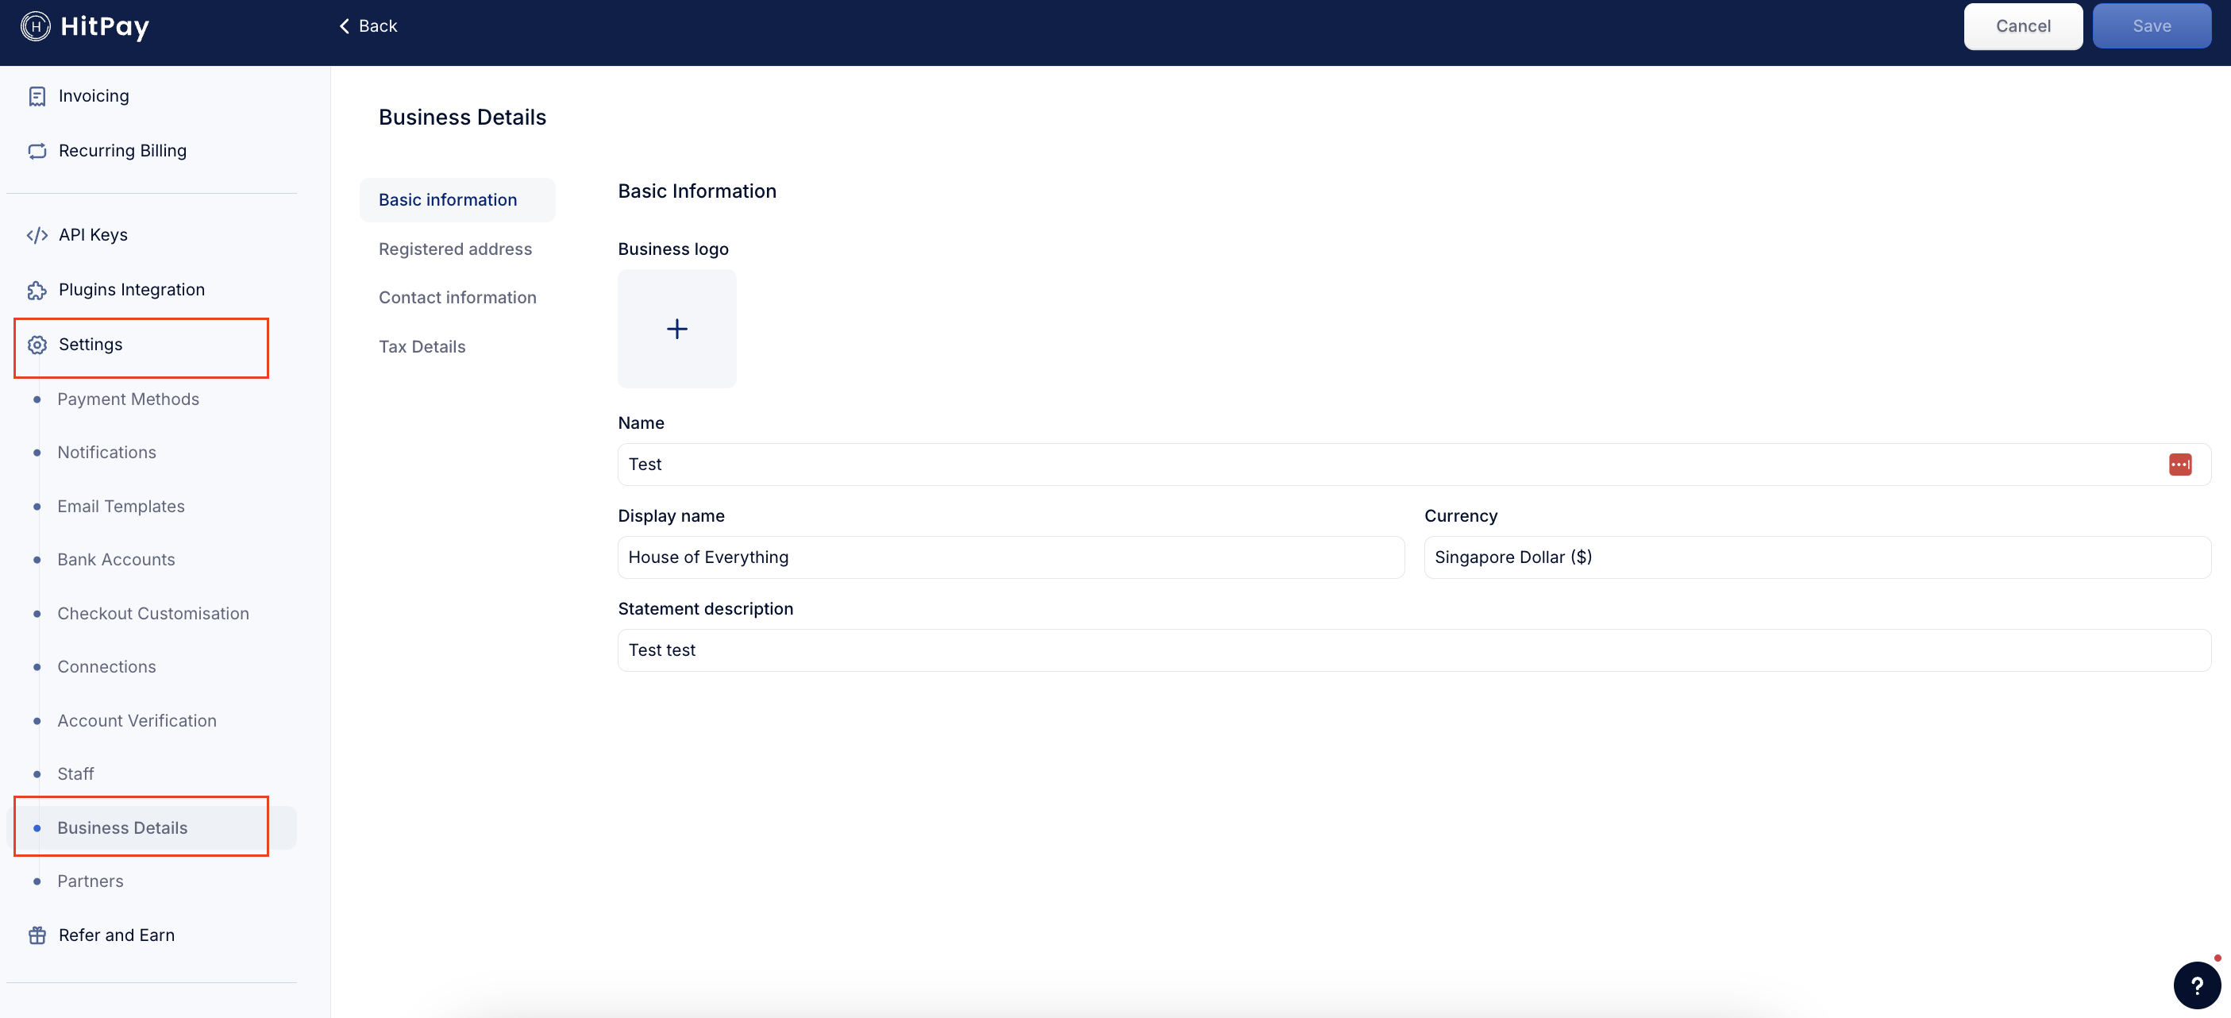Open Checkout Customisation settings
Screen dimensions: 2231x1018
coord(153,613)
